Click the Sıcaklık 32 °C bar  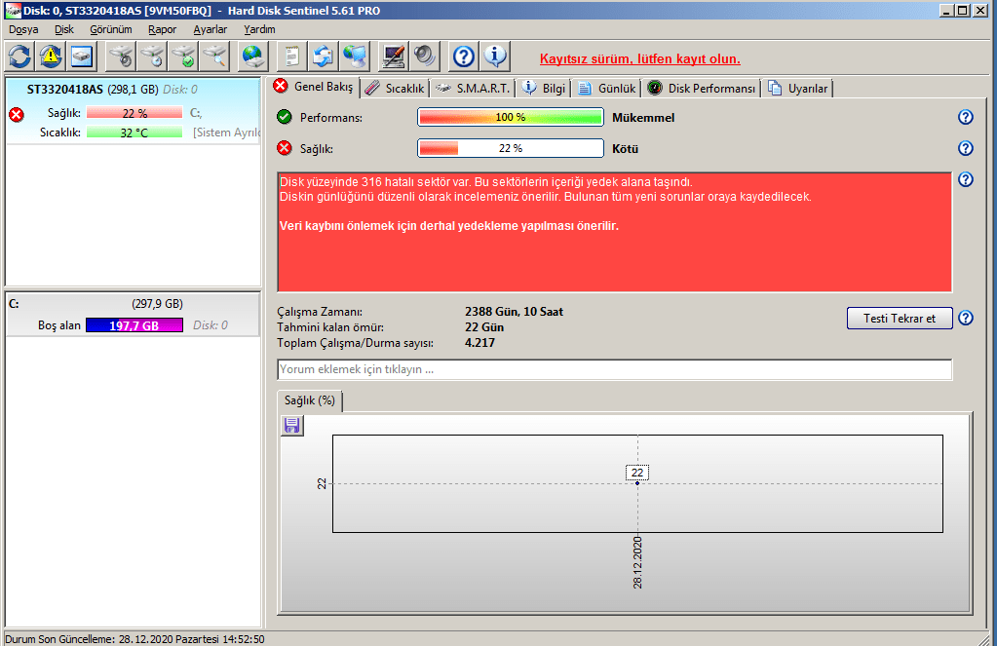pos(134,133)
